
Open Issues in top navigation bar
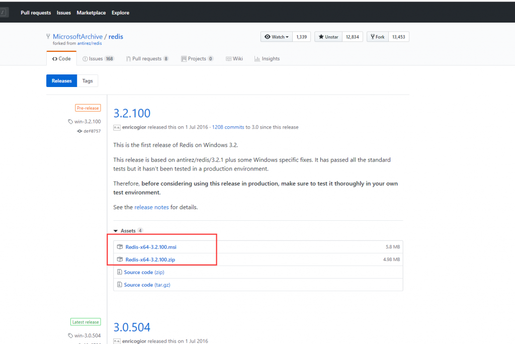[64, 13]
